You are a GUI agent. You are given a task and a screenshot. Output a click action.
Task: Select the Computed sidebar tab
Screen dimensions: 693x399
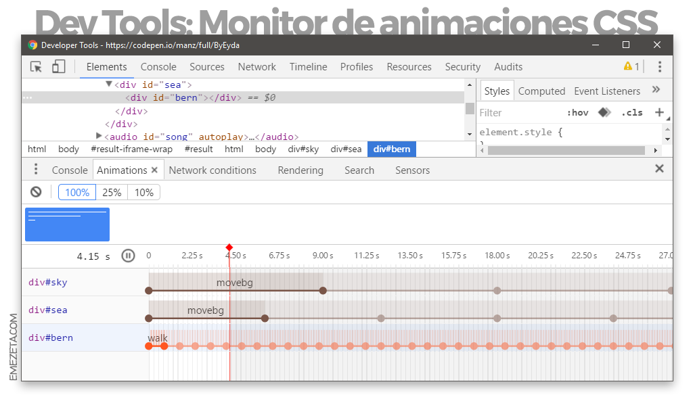541,91
